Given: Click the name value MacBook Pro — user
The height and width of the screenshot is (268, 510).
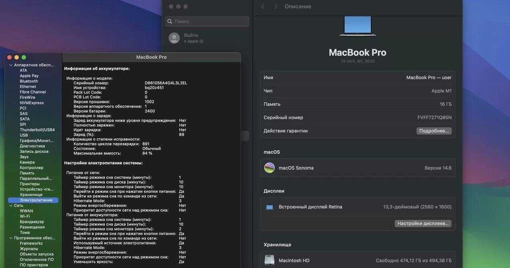Looking at the screenshot, I should [429, 78].
